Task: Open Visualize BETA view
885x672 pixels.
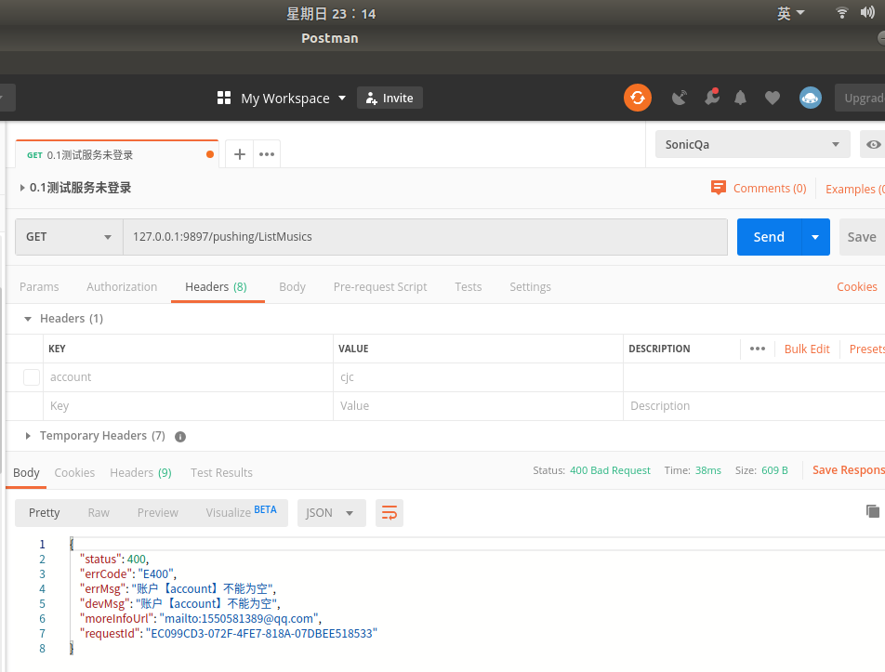Action: point(241,512)
